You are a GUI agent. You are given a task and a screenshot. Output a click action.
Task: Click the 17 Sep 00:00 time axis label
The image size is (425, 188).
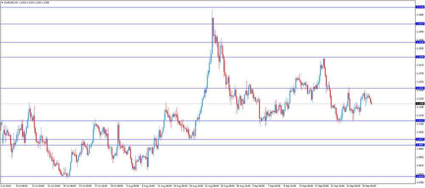point(322,186)
